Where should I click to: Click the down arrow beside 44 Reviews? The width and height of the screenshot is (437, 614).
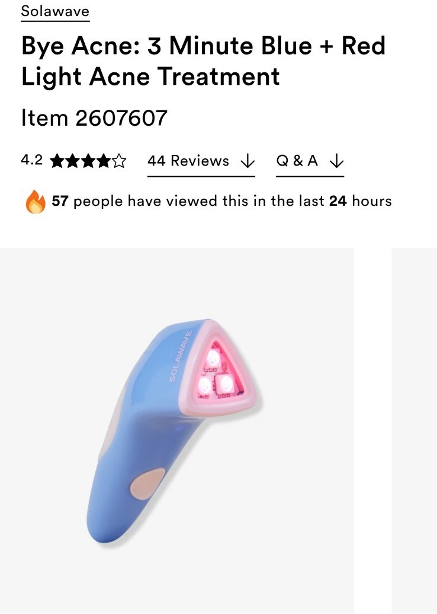tap(248, 161)
